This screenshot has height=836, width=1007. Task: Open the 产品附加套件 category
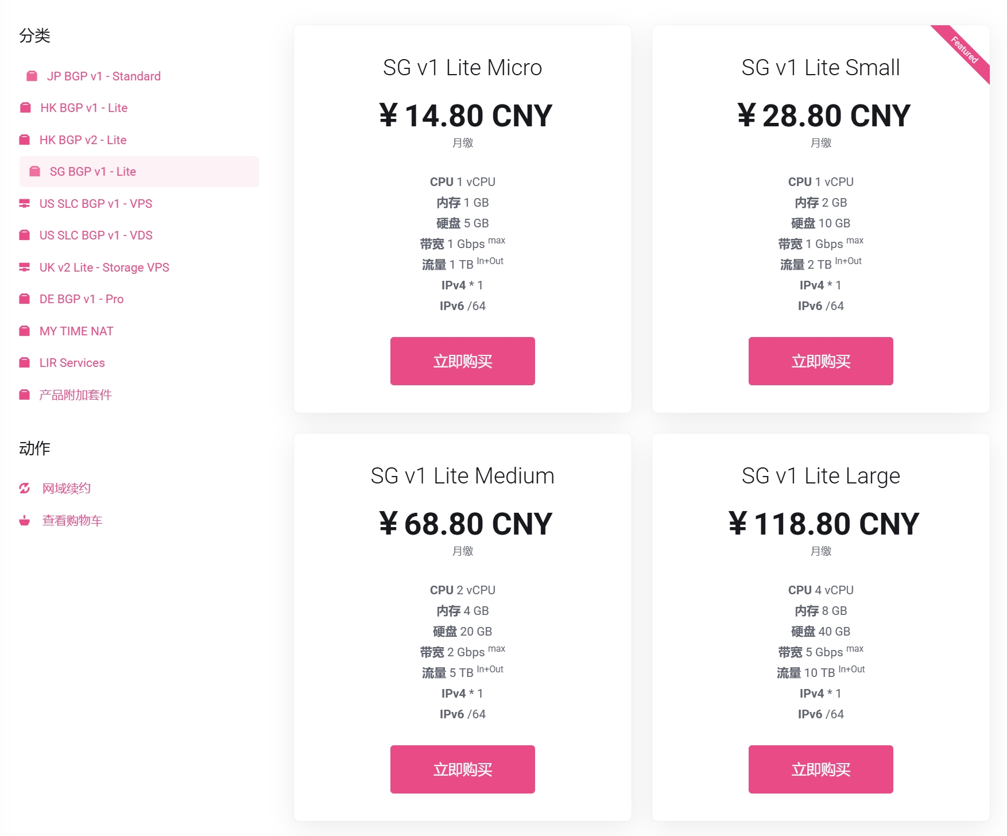click(75, 395)
